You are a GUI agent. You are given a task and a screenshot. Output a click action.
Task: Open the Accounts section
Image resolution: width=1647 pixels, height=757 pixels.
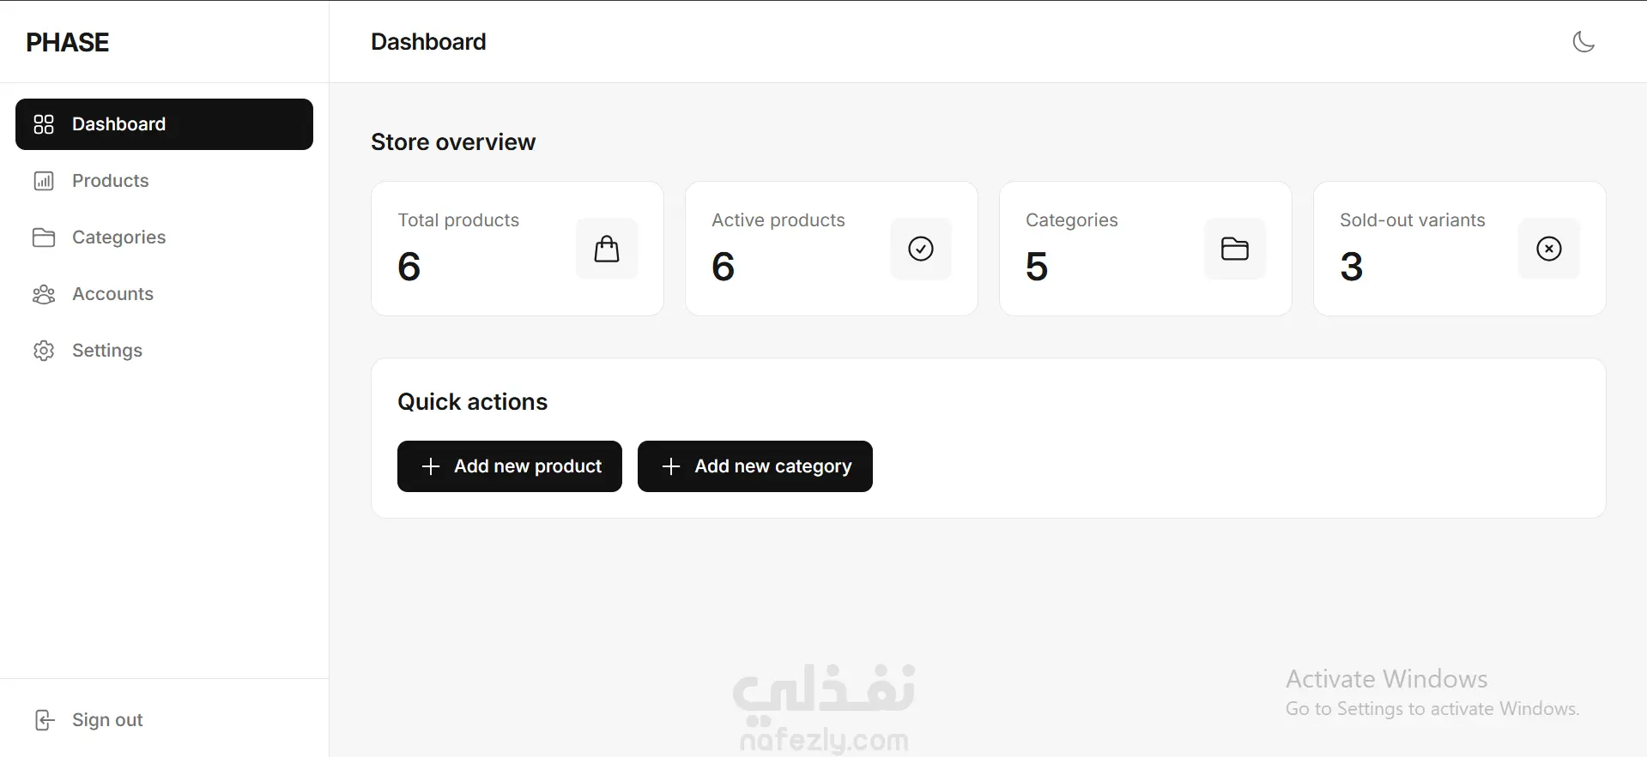[x=164, y=294]
